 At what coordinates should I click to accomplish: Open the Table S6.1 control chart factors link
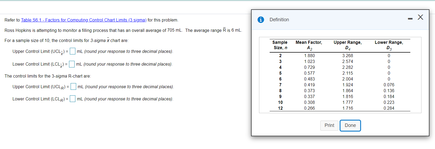click(x=84, y=20)
